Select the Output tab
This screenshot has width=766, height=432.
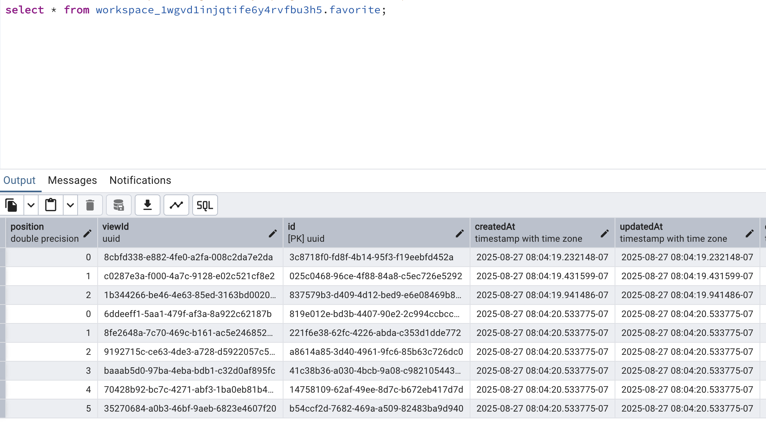point(19,180)
